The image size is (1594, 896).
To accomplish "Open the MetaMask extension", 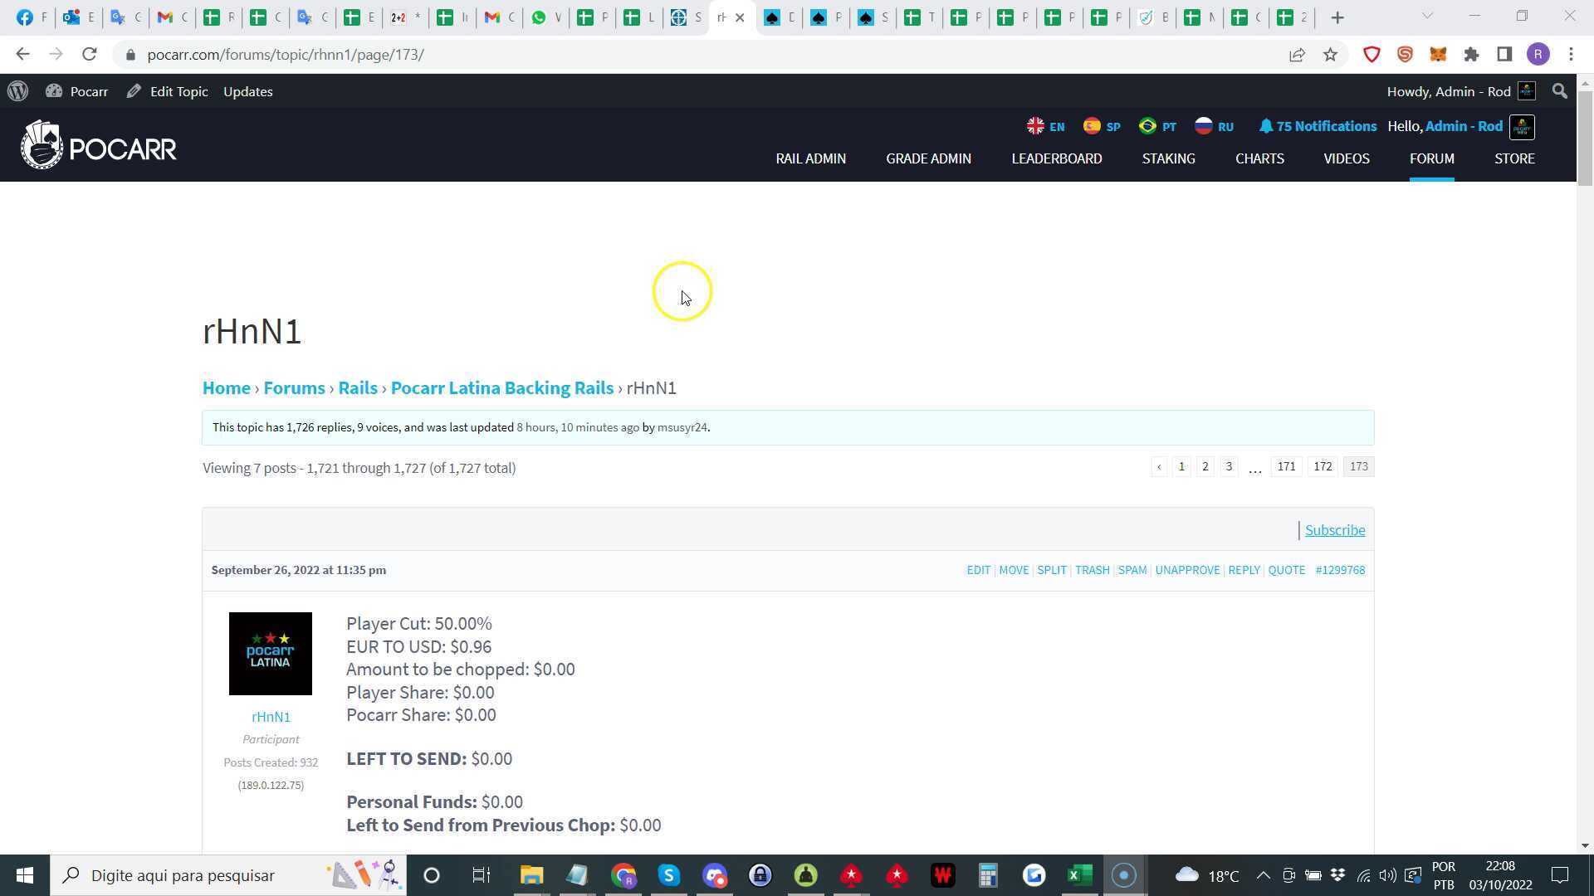I will tap(1438, 54).
